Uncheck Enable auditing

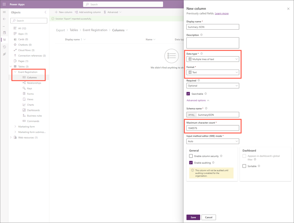[x=191, y=163]
